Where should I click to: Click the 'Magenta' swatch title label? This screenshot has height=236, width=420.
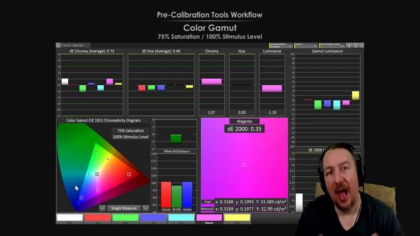coord(244,121)
